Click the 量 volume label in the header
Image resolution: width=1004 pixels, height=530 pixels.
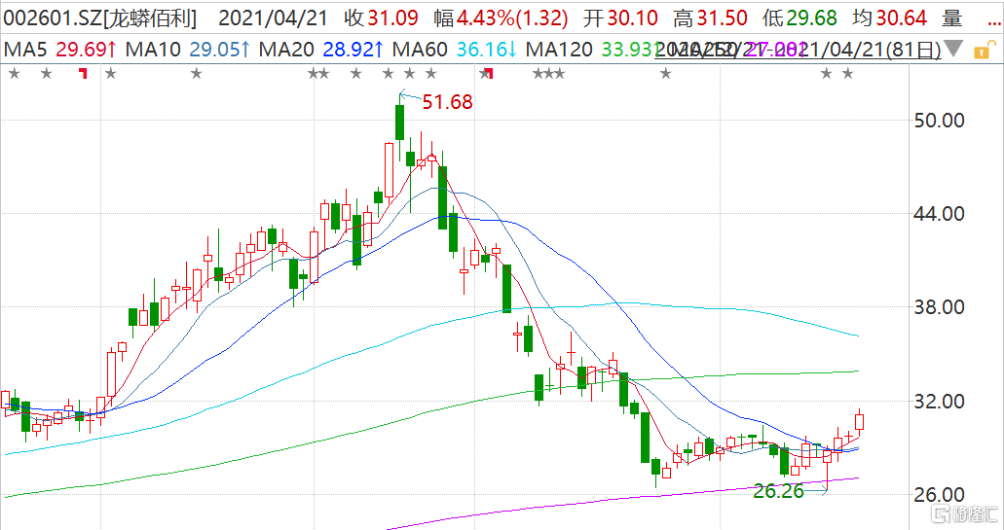pos(952,18)
